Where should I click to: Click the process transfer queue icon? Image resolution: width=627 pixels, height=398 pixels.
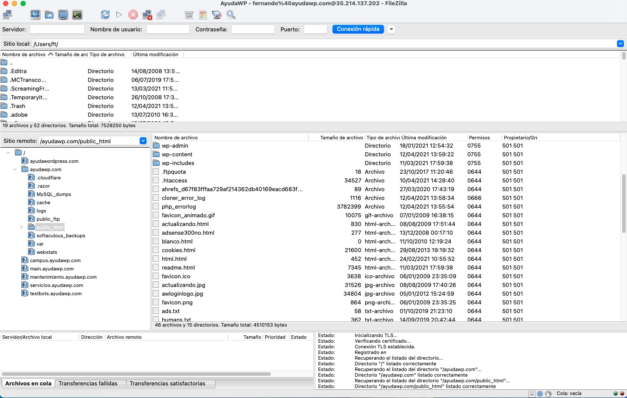click(119, 14)
